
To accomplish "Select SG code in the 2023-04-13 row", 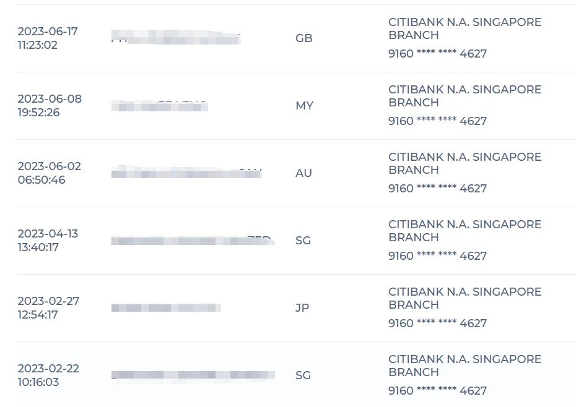I will click(x=303, y=241).
